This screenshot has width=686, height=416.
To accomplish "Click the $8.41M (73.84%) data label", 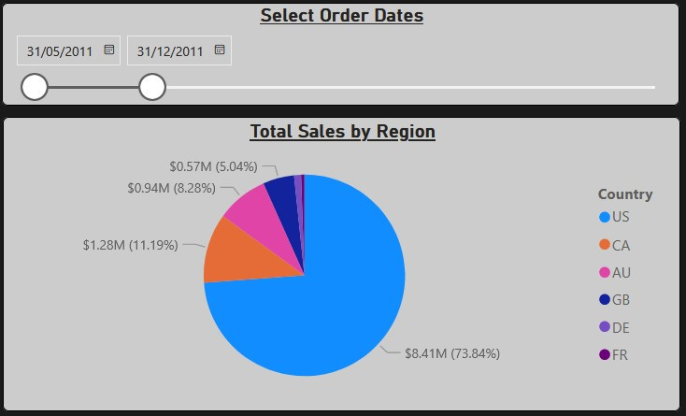I will [452, 353].
